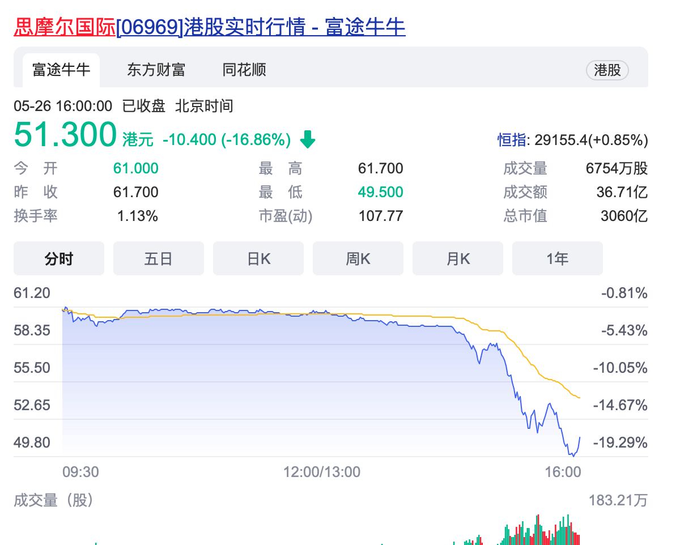Display the 月K monthly chart
680x545 pixels.
pos(458,258)
